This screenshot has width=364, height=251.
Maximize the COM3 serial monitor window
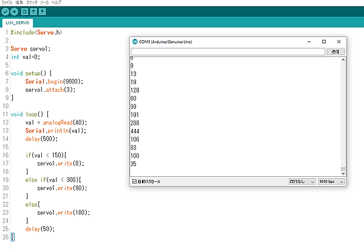coord(323,41)
